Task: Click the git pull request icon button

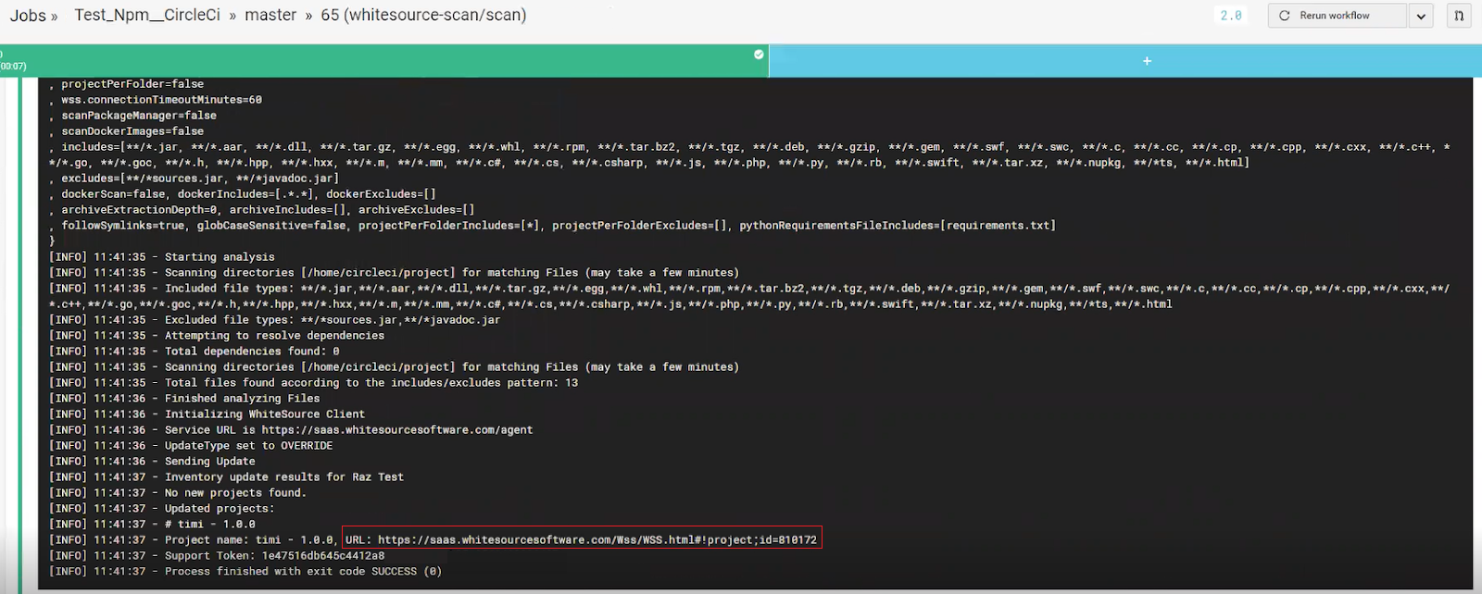Action: tap(1459, 16)
